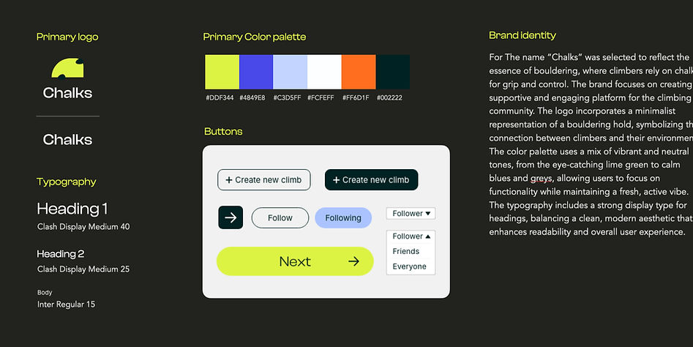Image resolution: width=693 pixels, height=347 pixels.
Task: Click the white outlined Create new climb button
Action: (264, 179)
